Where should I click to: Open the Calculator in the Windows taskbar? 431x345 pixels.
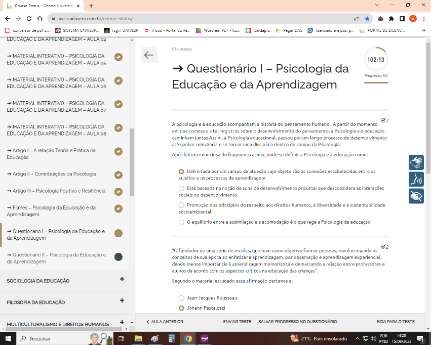tap(172, 338)
